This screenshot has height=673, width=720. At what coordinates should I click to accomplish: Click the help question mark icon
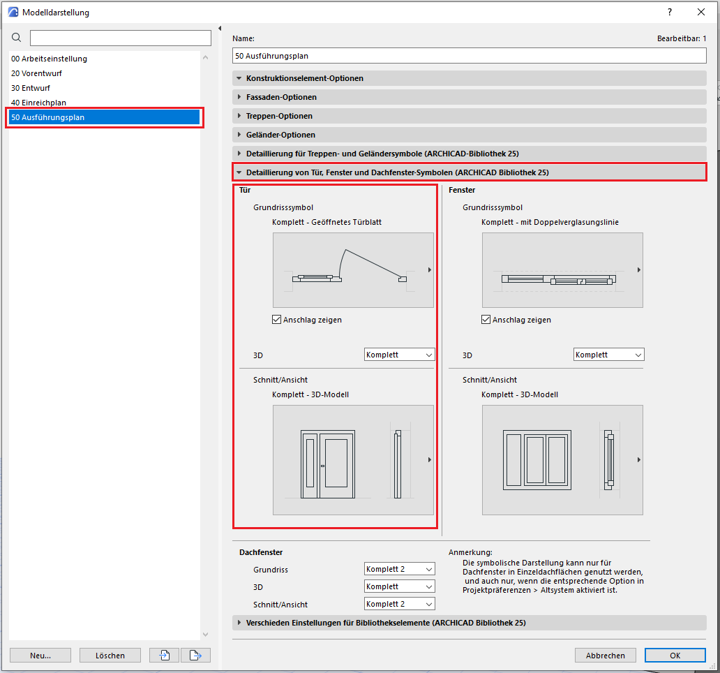[x=670, y=12]
